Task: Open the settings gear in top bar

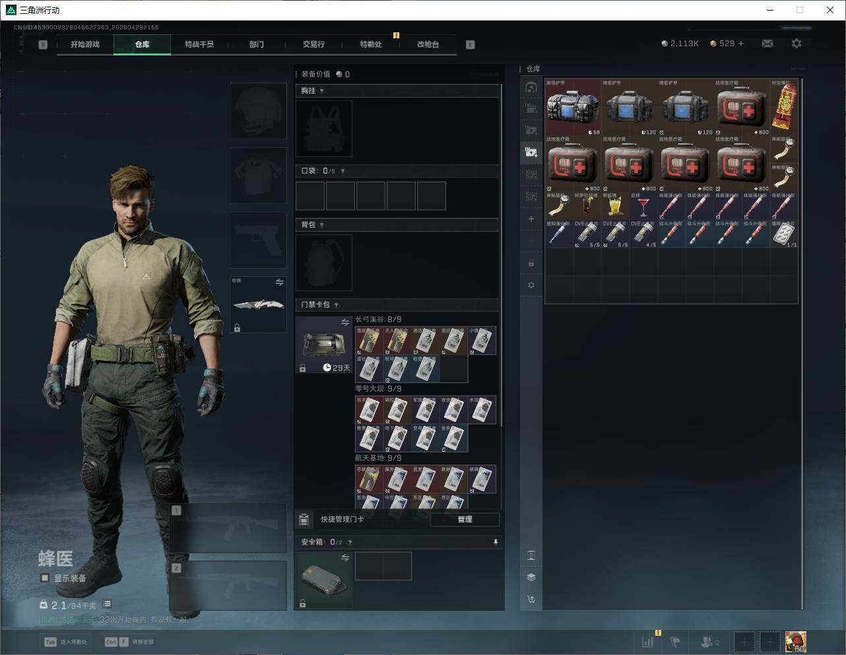Action: tap(797, 44)
